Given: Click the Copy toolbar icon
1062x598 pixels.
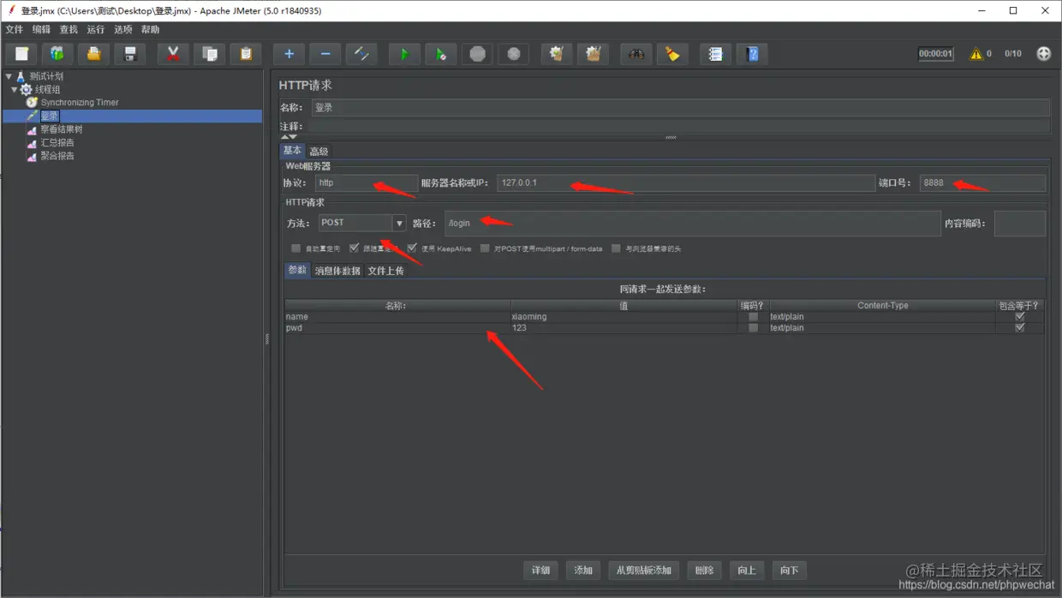Looking at the screenshot, I should pyautogui.click(x=210, y=54).
